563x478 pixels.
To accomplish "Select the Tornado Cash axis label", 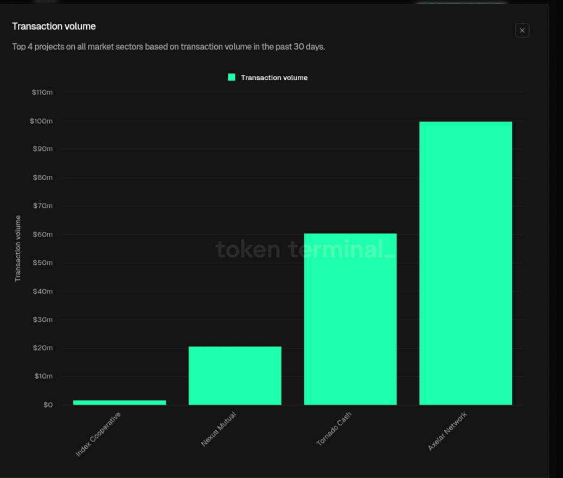I will [x=334, y=429].
